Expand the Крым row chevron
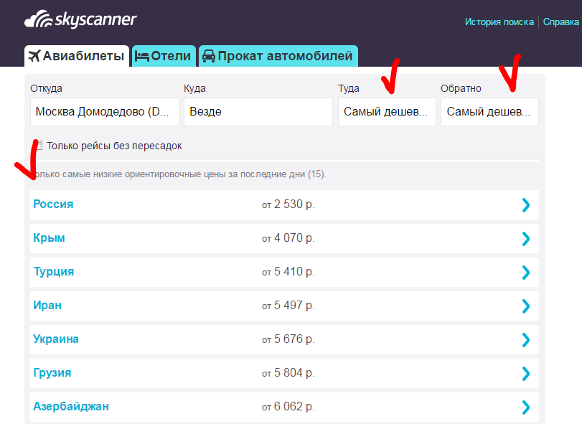 click(x=526, y=238)
